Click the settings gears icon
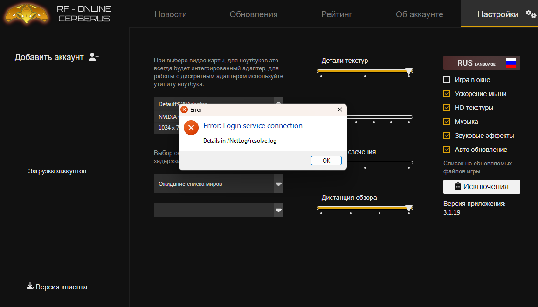 pos(531,14)
